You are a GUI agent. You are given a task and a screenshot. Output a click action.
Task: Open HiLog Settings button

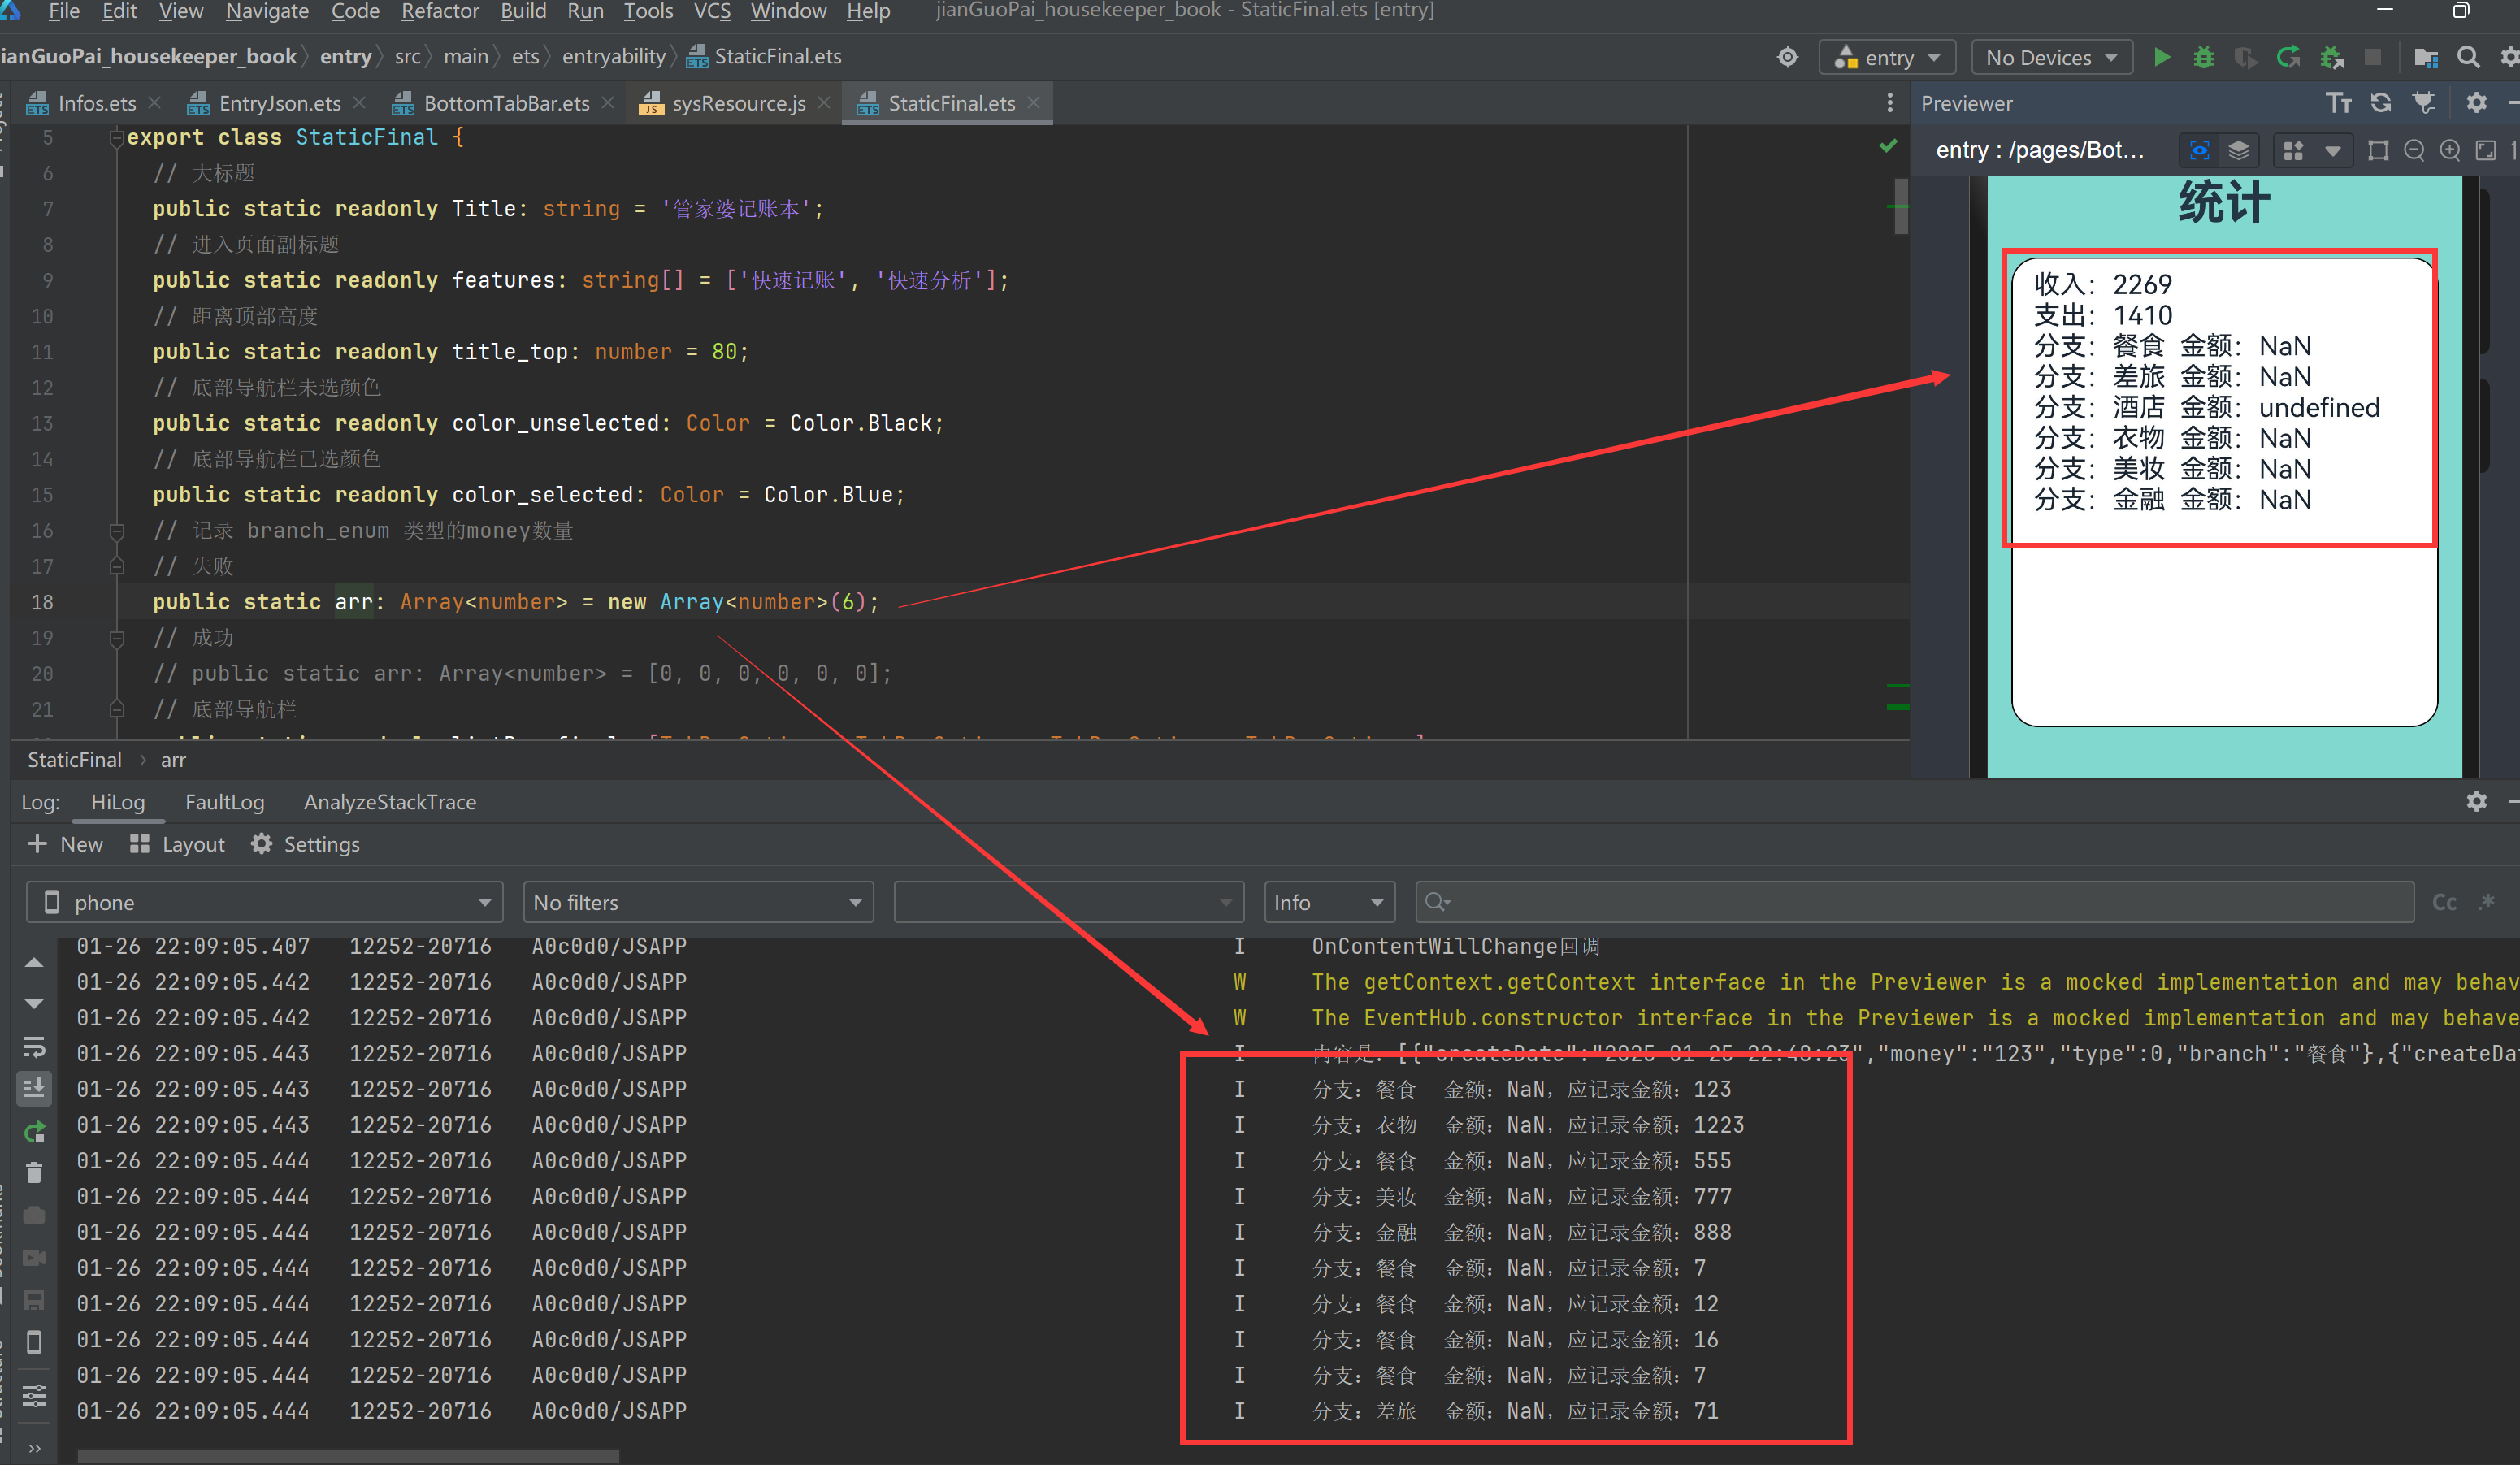[305, 844]
